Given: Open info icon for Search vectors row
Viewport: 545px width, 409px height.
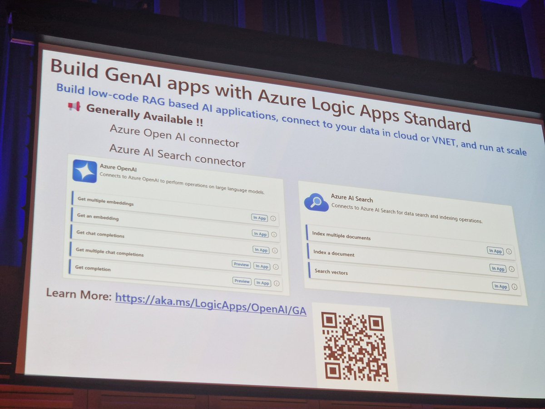Looking at the screenshot, I should pyautogui.click(x=514, y=286).
